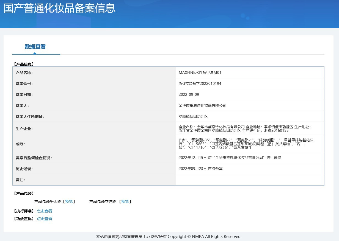
Task: Click the NMPA copyright footer text
Action: tap(168, 237)
